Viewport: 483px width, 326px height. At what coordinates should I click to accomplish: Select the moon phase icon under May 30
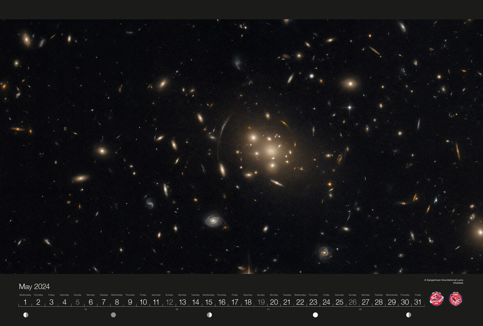click(408, 315)
